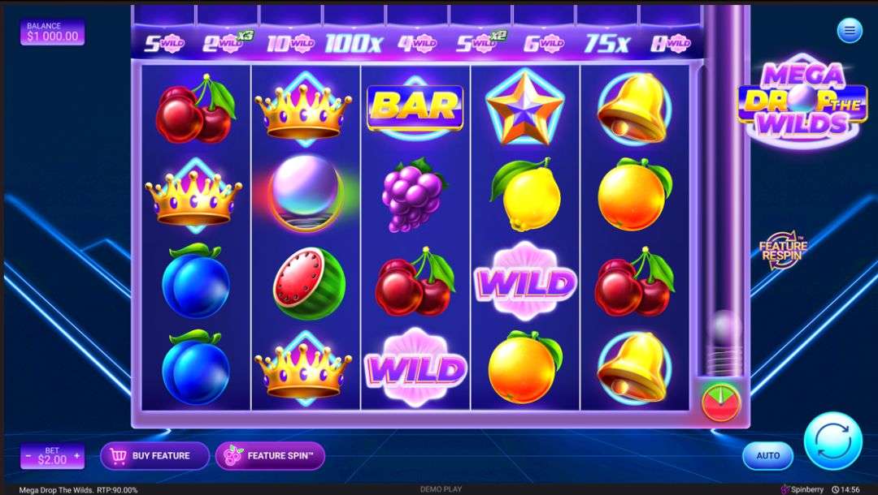Toggle AUTO spin mode
The image size is (878, 495).
[767, 455]
